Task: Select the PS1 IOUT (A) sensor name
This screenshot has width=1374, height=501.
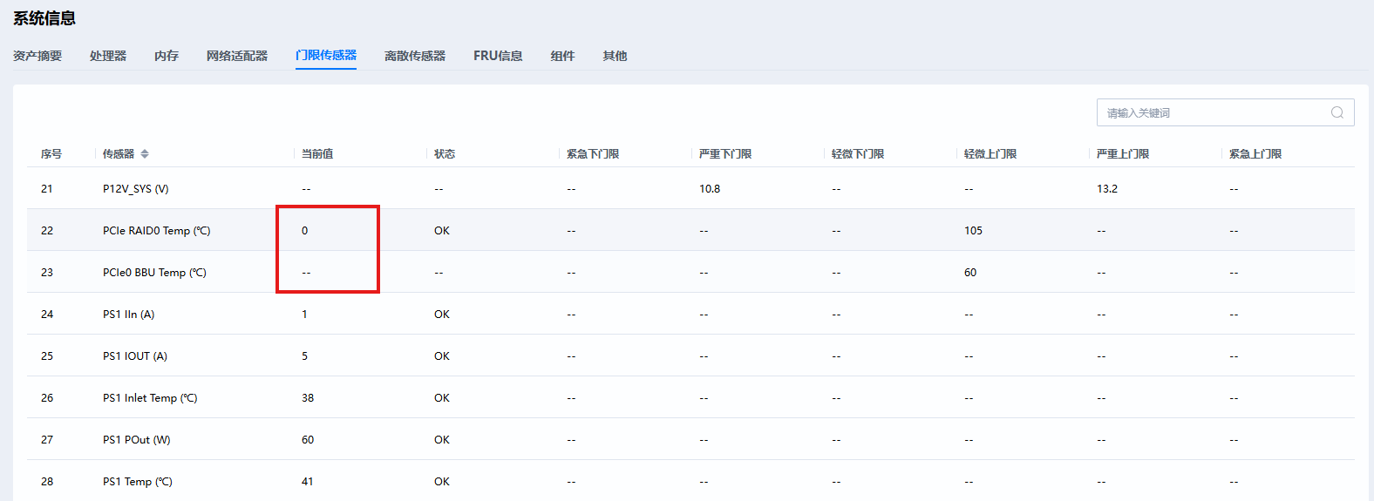Action: tap(135, 355)
